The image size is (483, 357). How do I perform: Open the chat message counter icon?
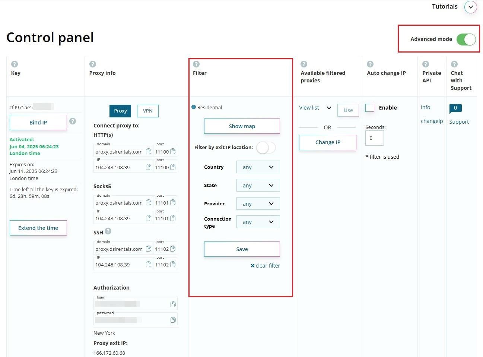click(x=455, y=108)
